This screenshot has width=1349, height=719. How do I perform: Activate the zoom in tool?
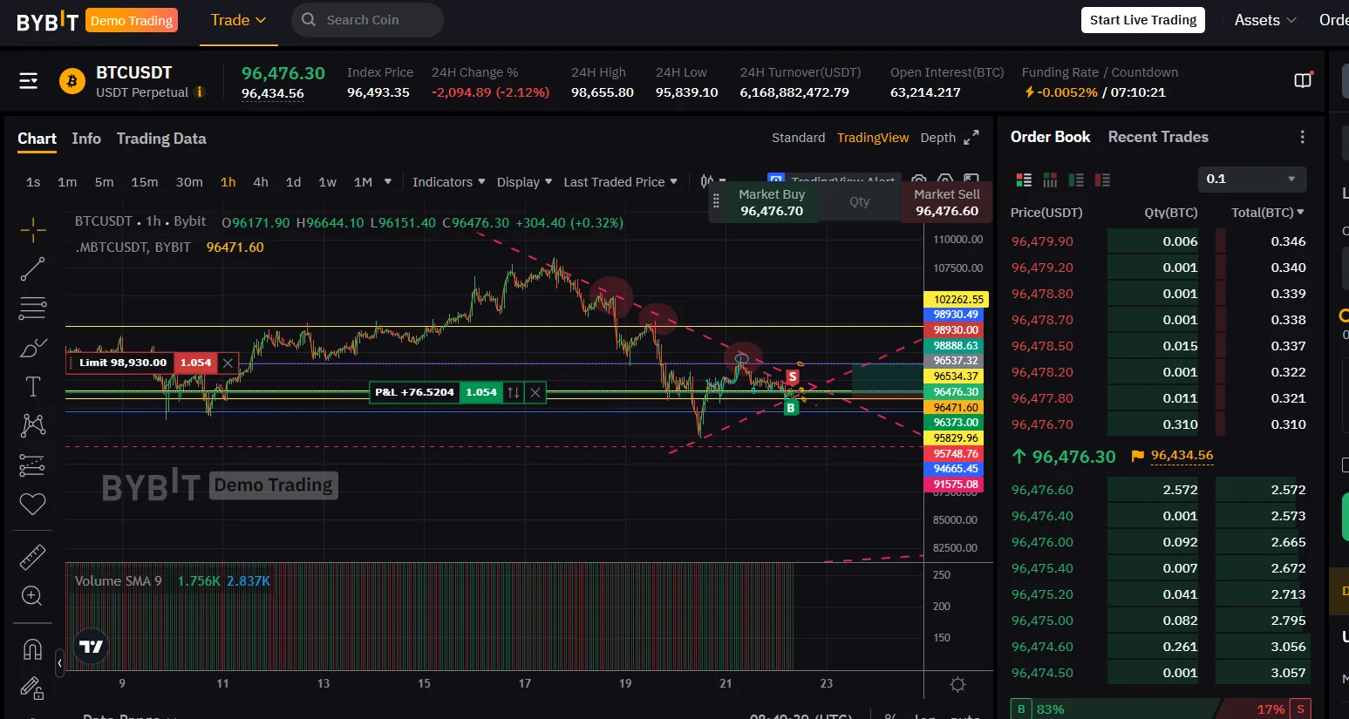(33, 596)
